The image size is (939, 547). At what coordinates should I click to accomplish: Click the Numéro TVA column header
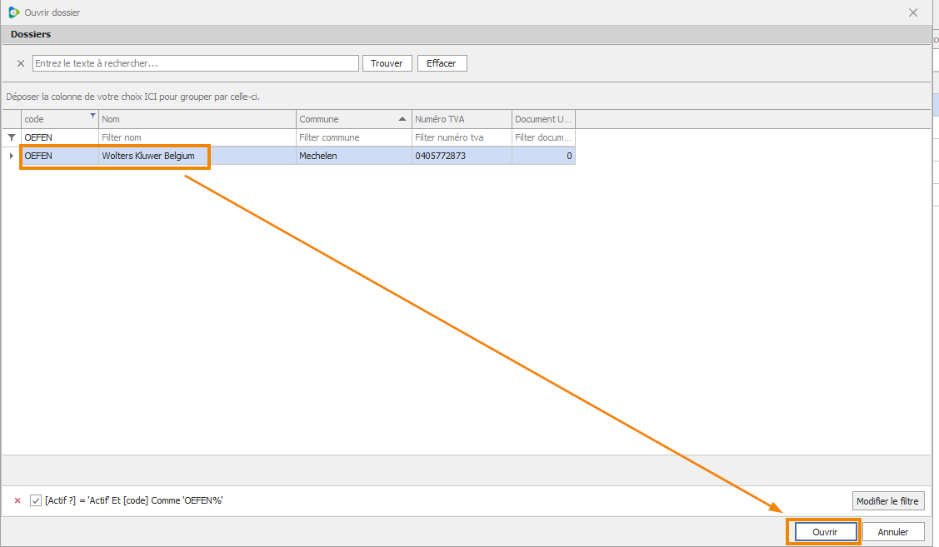(462, 119)
